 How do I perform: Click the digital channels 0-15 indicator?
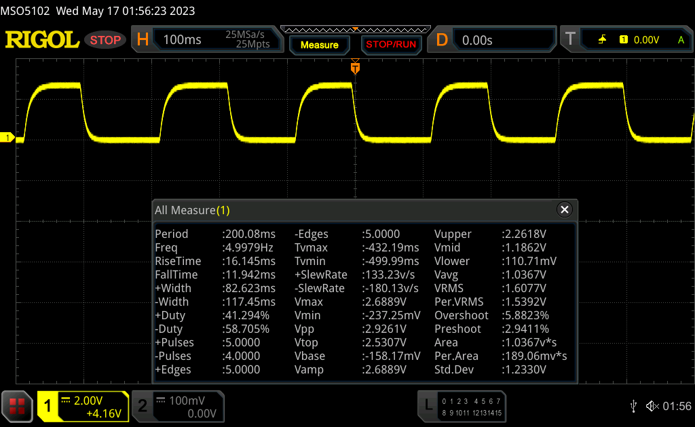tap(471, 407)
